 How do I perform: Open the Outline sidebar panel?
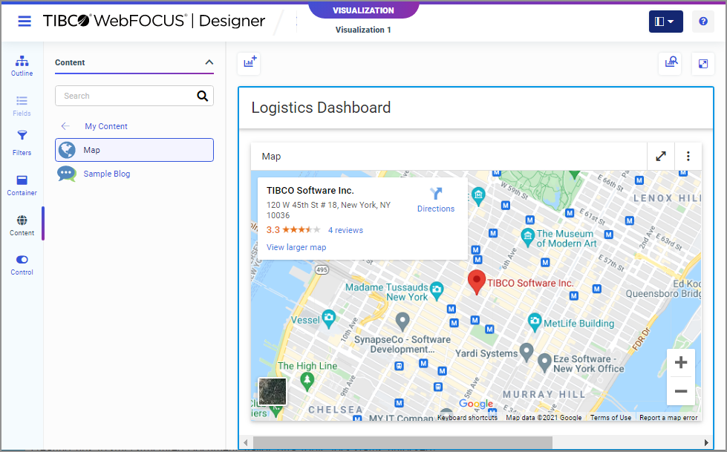(22, 66)
